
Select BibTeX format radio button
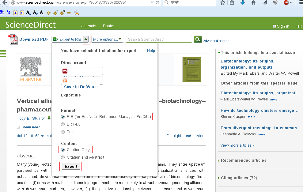pos(63,124)
